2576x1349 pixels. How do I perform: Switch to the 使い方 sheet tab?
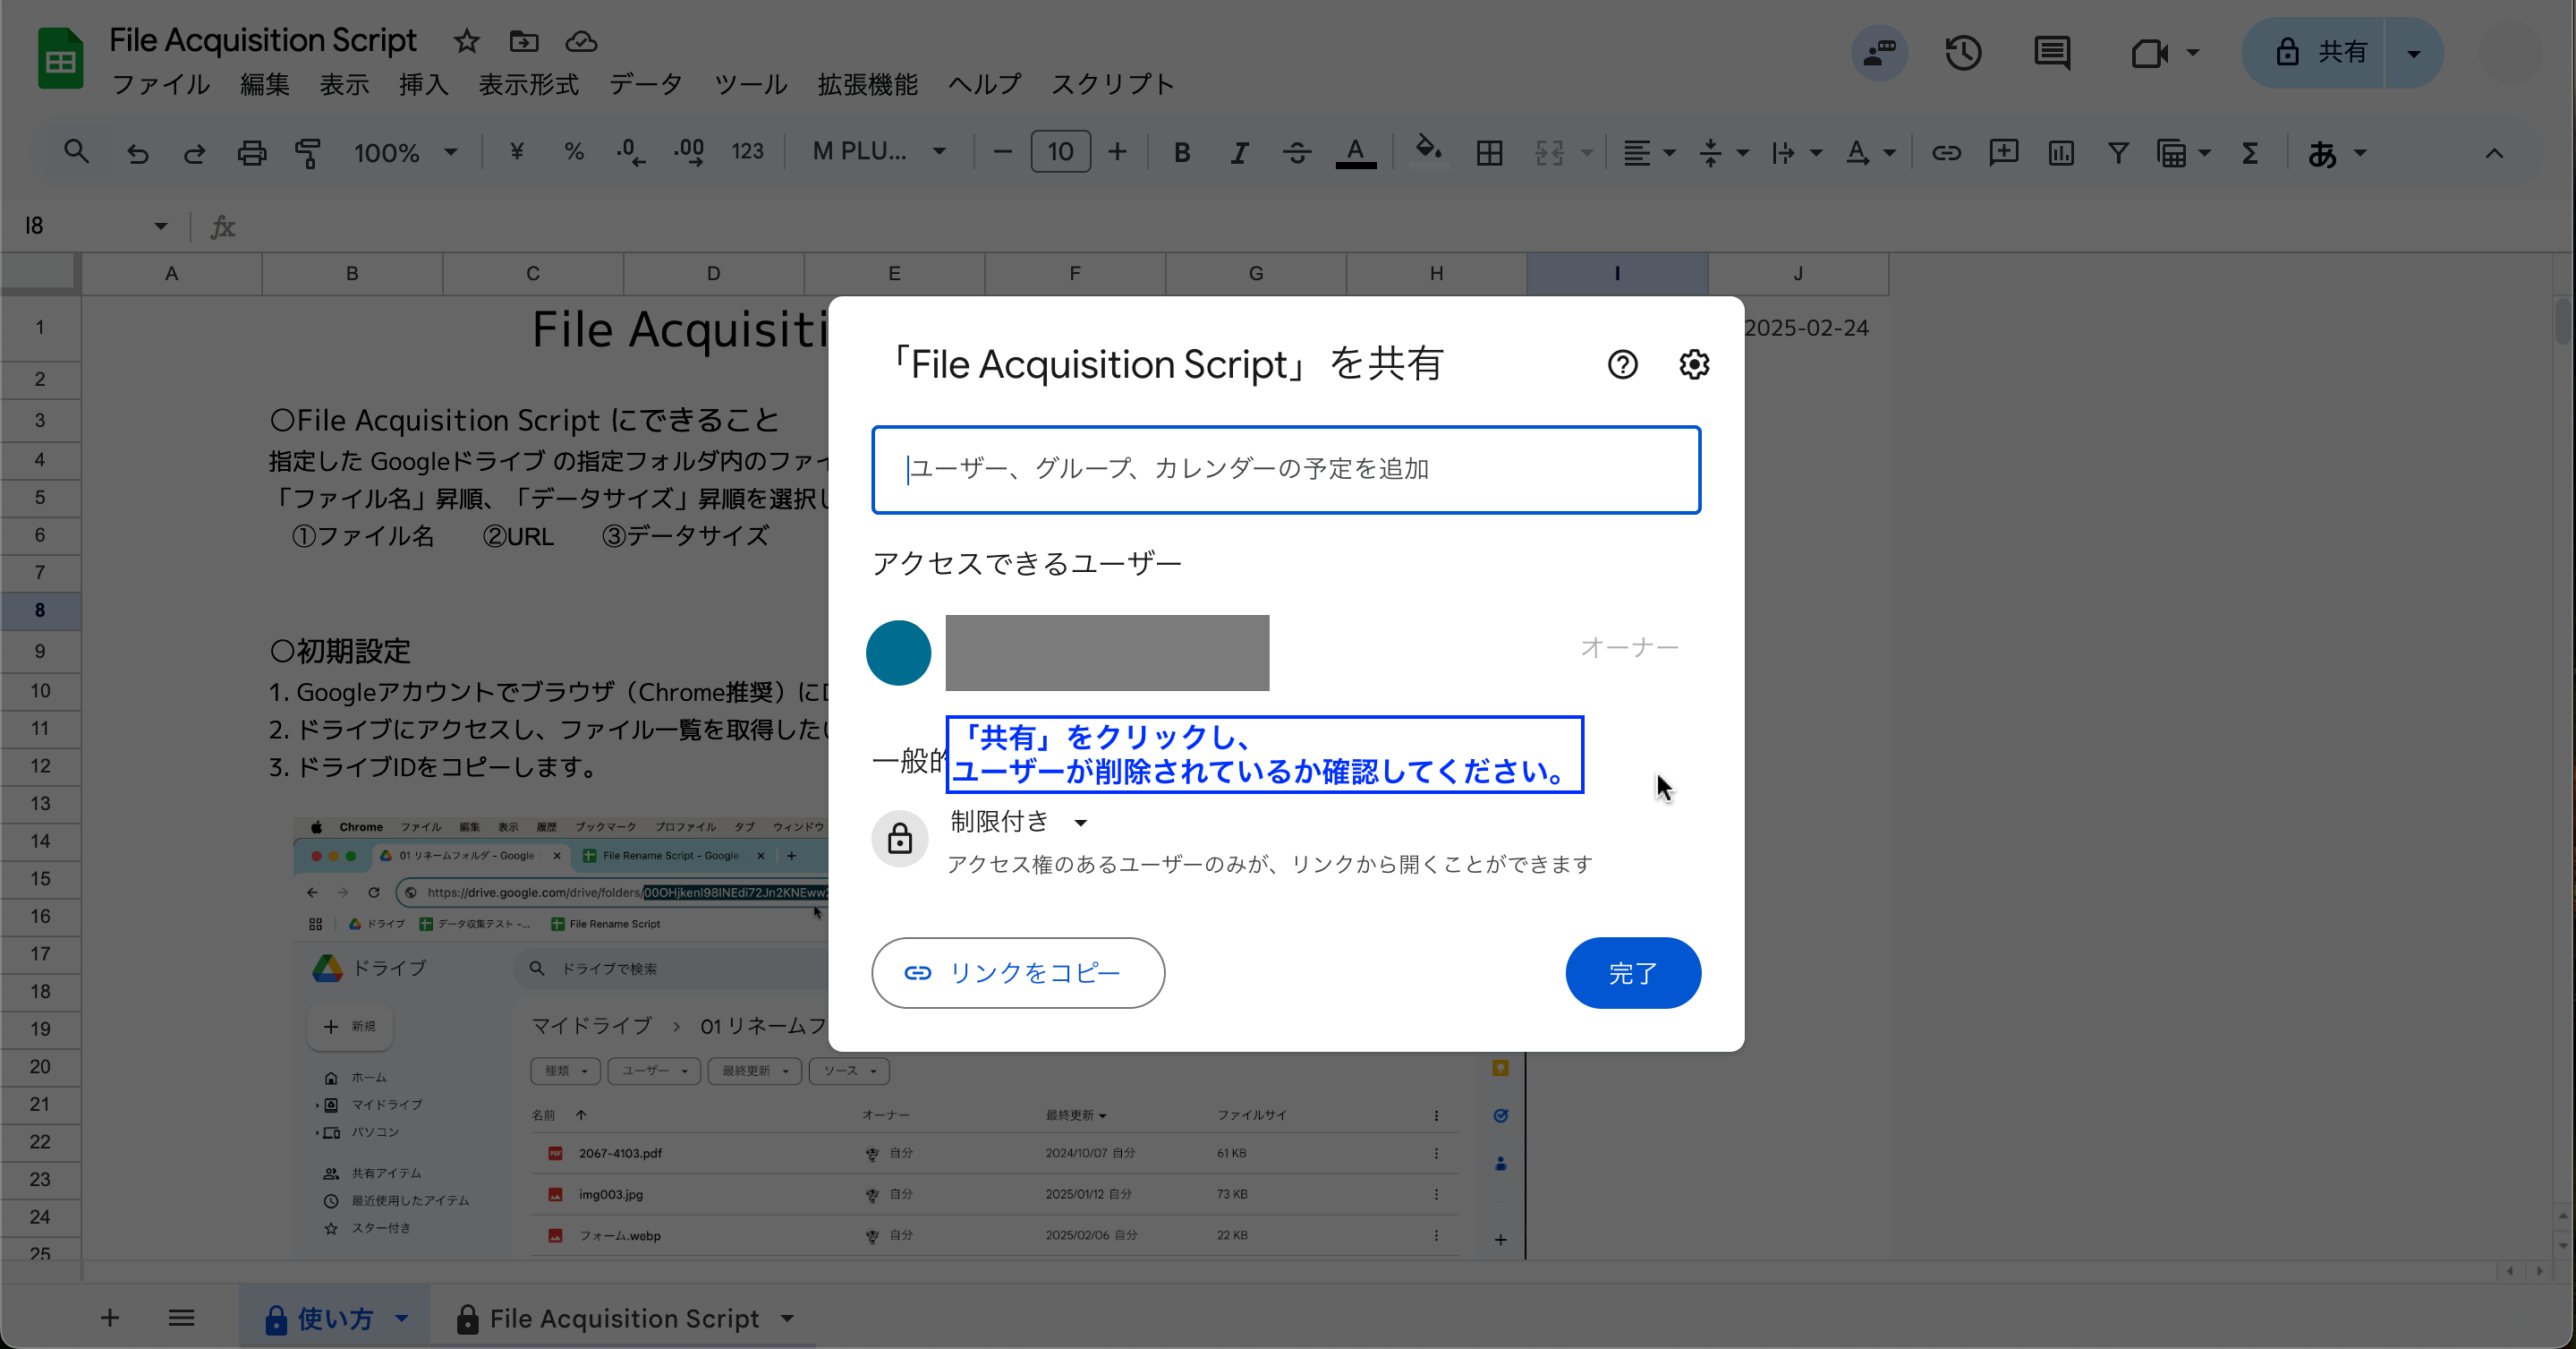335,1318
